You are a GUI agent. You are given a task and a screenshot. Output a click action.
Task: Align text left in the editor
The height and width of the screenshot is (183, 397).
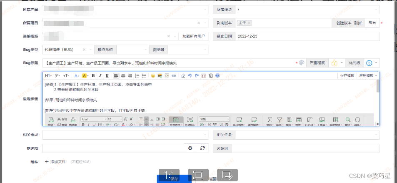pyautogui.click(x=116, y=75)
